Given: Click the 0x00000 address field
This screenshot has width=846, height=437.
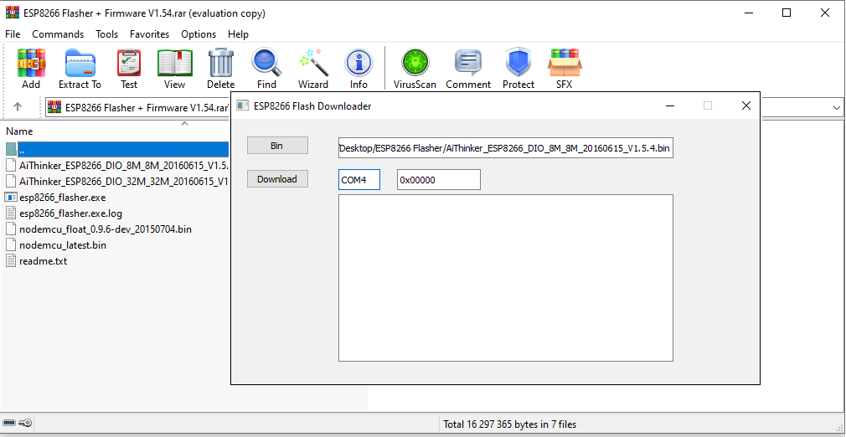Looking at the screenshot, I should [x=439, y=180].
